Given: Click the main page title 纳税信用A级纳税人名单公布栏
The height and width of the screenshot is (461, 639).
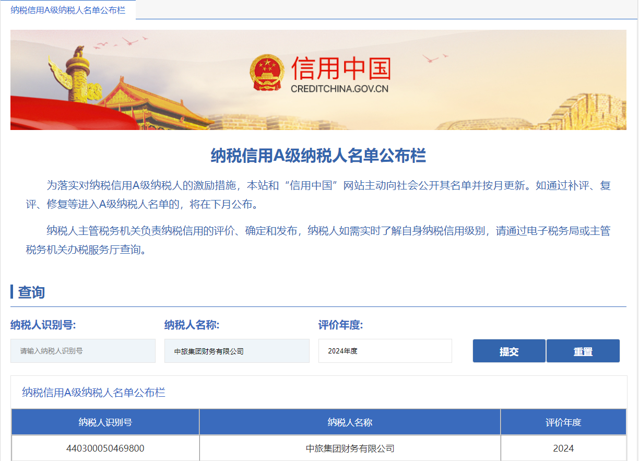Looking at the screenshot, I should pyautogui.click(x=318, y=156).
